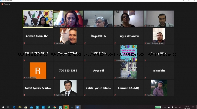197x109 pixels.
Task: Open the Windows Start menu
Action: coord(3,107)
